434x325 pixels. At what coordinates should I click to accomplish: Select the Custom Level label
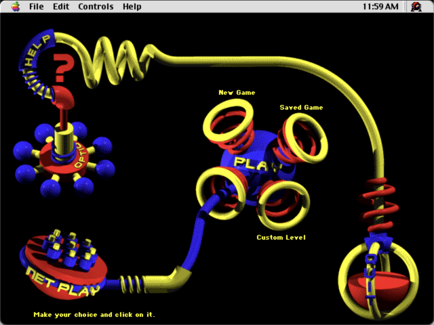pyautogui.click(x=281, y=238)
